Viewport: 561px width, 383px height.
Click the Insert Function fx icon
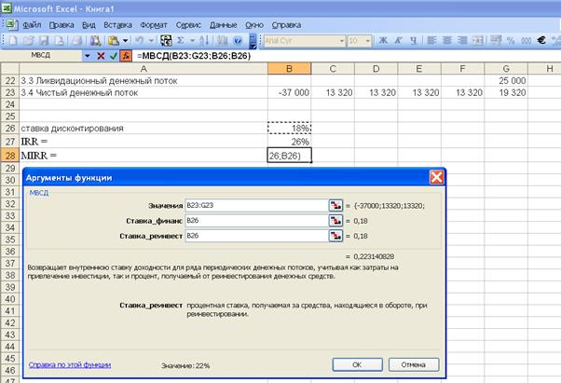point(126,56)
